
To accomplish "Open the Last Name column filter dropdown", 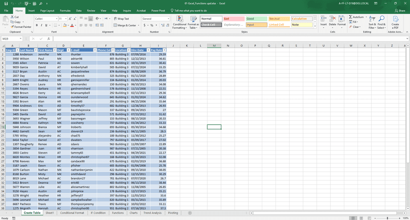I will click(36, 50).
